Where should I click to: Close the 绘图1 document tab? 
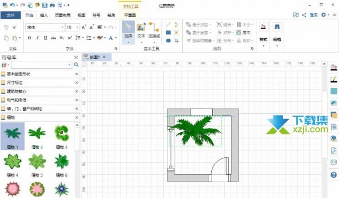[104, 57]
